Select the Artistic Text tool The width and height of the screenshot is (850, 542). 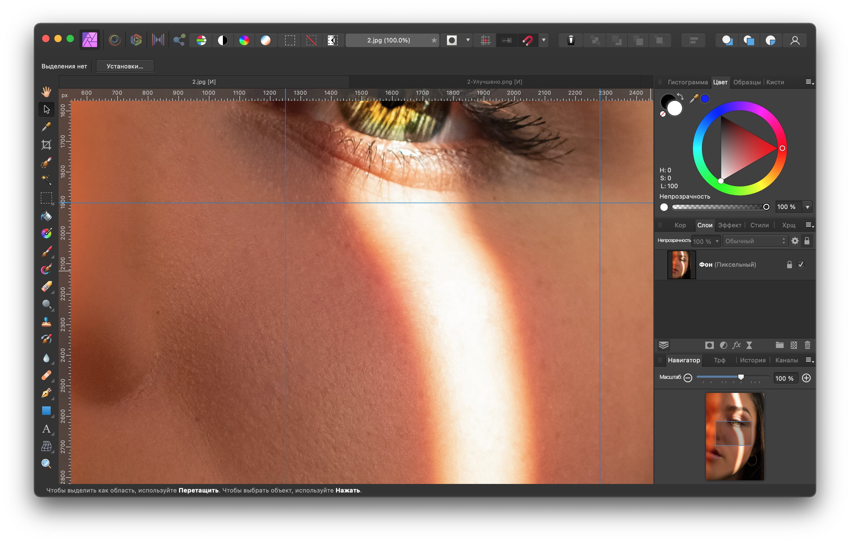click(46, 429)
